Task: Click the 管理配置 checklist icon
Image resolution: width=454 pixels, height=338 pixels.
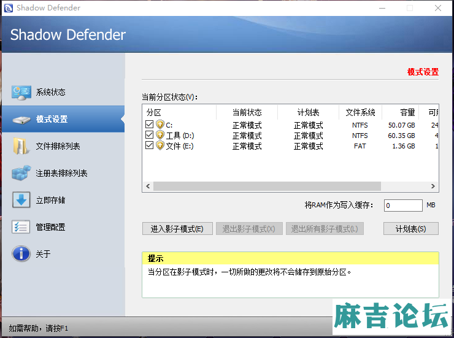Action: coord(21,227)
